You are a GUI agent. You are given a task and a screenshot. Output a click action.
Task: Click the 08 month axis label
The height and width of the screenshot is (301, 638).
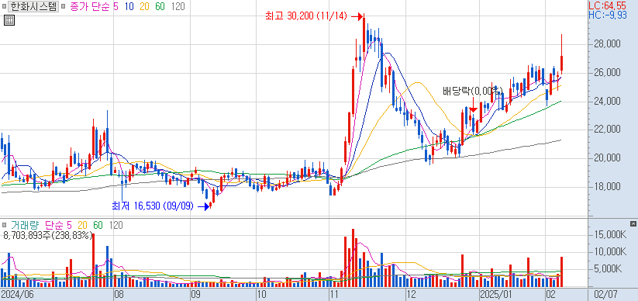coord(119,294)
